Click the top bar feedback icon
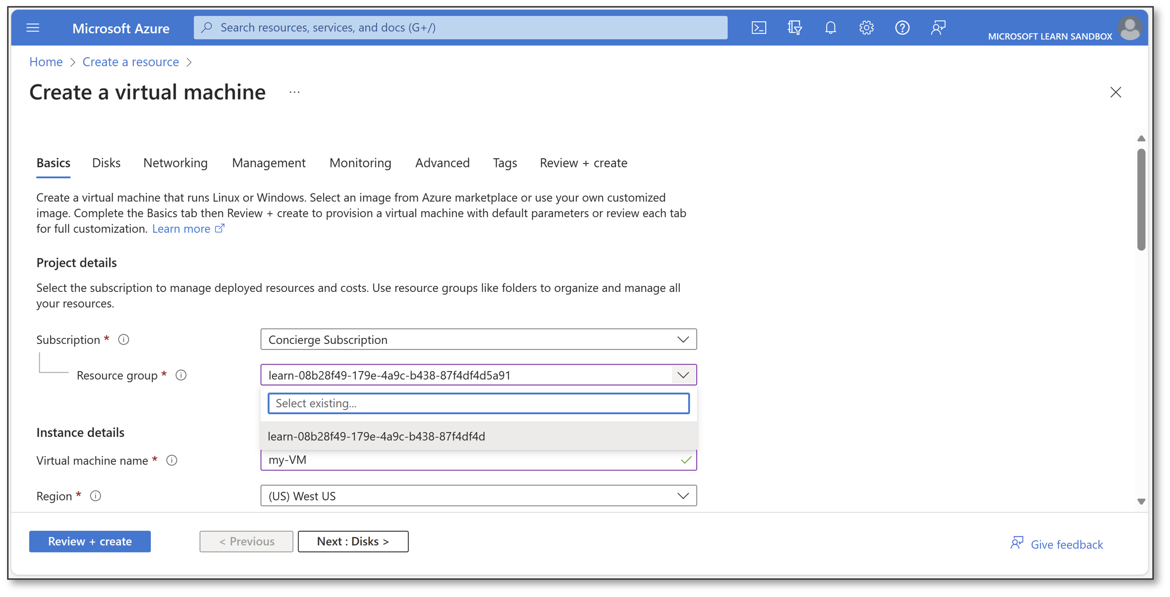This screenshot has height=597, width=1170. (938, 28)
